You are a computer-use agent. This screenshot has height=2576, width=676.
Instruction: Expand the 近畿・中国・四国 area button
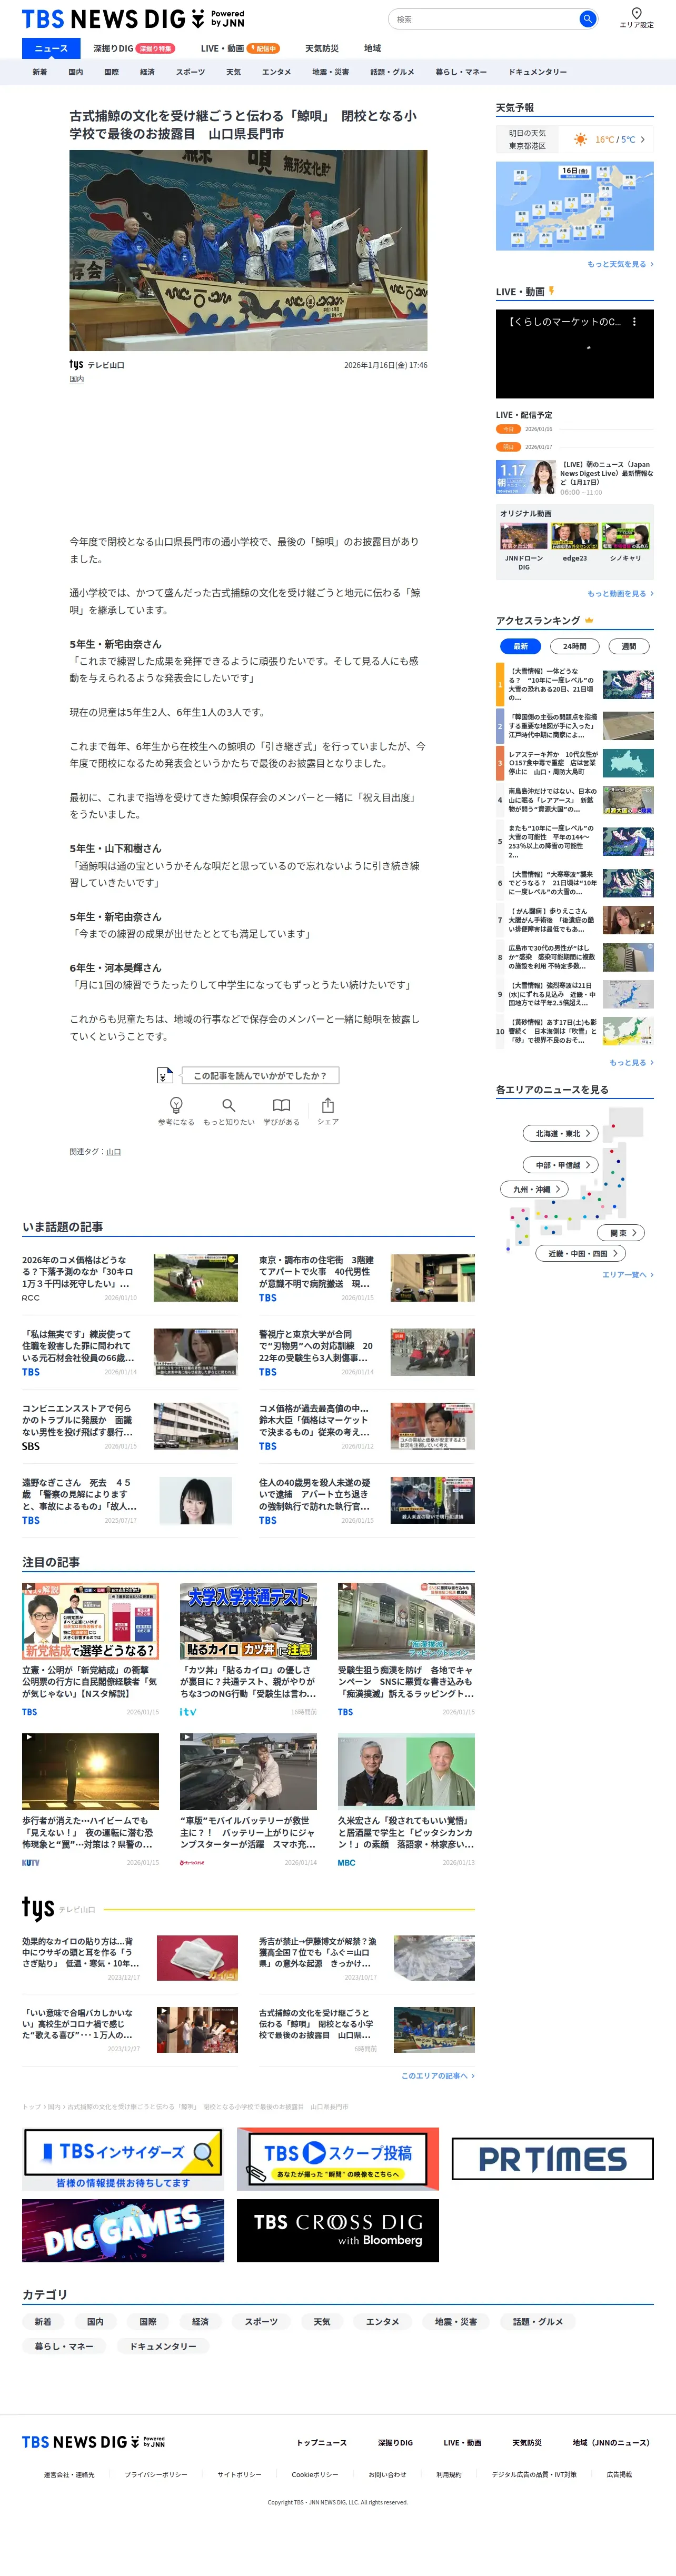pyautogui.click(x=582, y=1253)
